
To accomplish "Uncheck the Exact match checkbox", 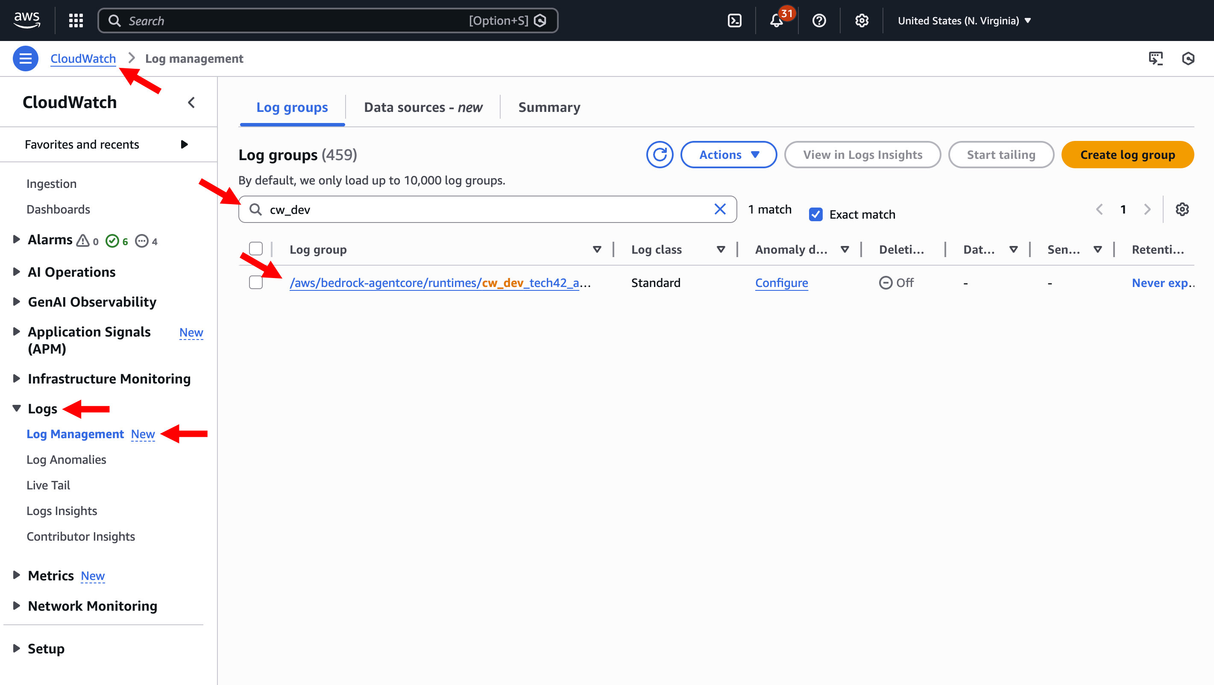I will coord(816,214).
